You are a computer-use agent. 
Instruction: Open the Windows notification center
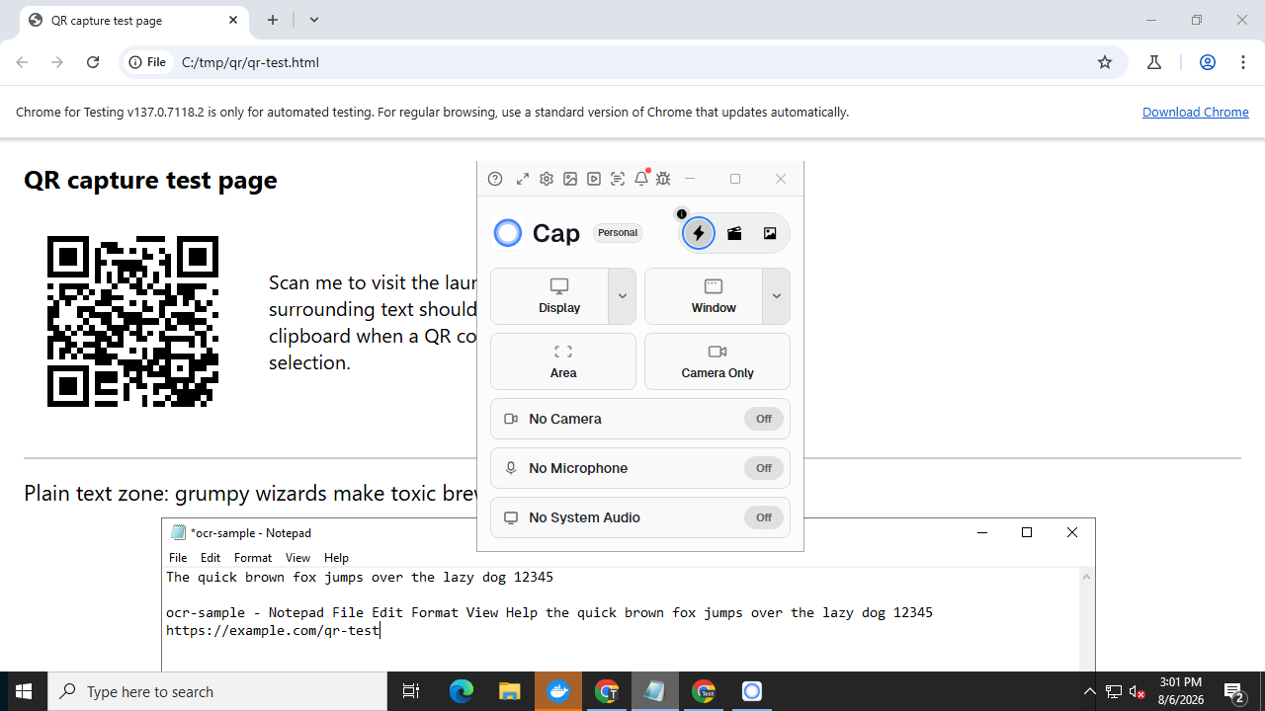[x=1234, y=691]
